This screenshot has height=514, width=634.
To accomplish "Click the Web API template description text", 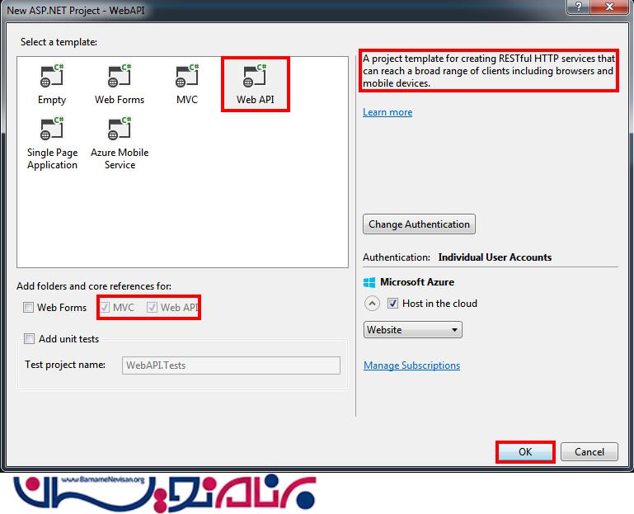I will click(x=488, y=71).
